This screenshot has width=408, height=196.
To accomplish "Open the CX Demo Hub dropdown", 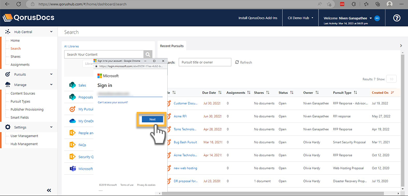I will coord(300,18).
